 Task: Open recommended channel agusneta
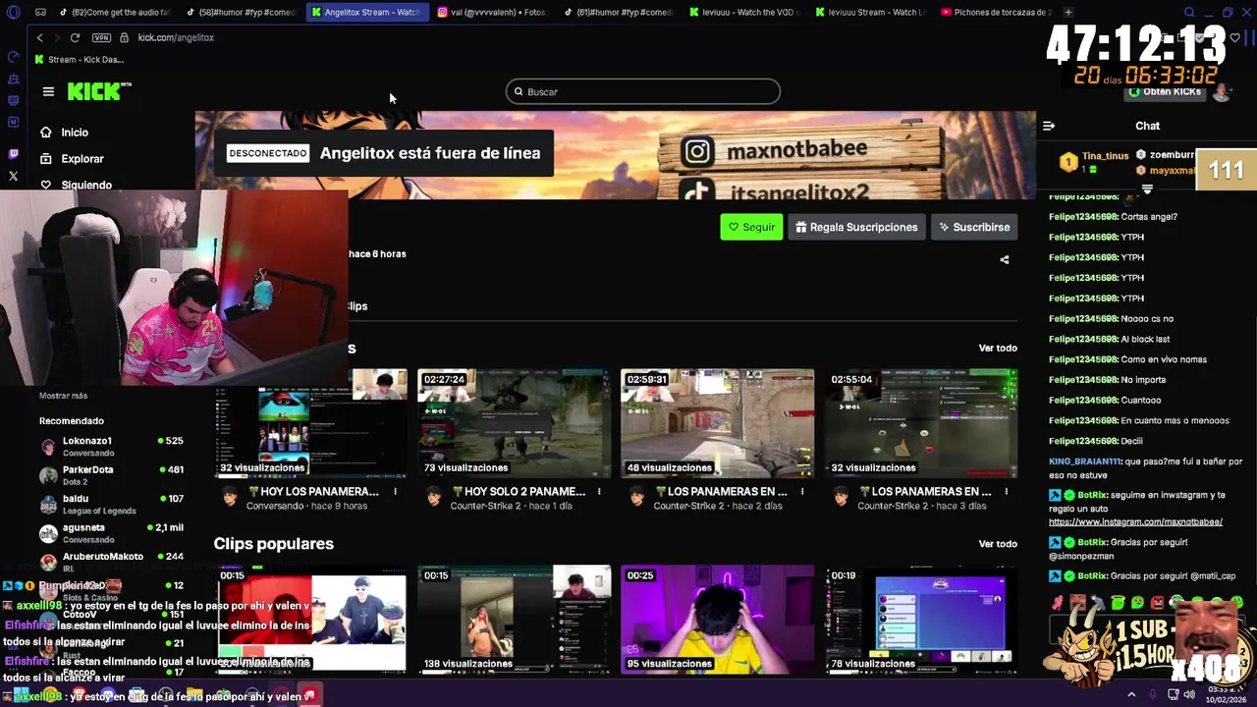click(x=111, y=533)
